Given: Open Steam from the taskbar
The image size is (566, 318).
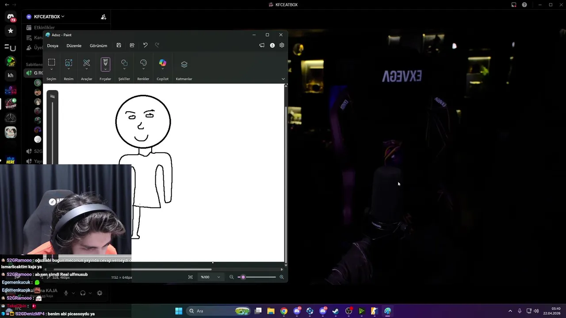Looking at the screenshot, I should pyautogui.click(x=336, y=311).
